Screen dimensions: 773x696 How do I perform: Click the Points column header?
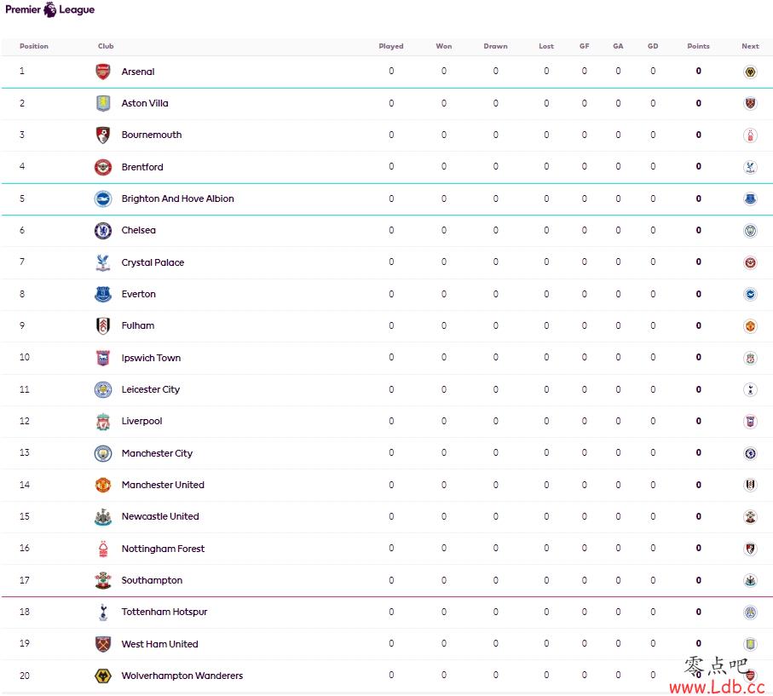pos(698,46)
